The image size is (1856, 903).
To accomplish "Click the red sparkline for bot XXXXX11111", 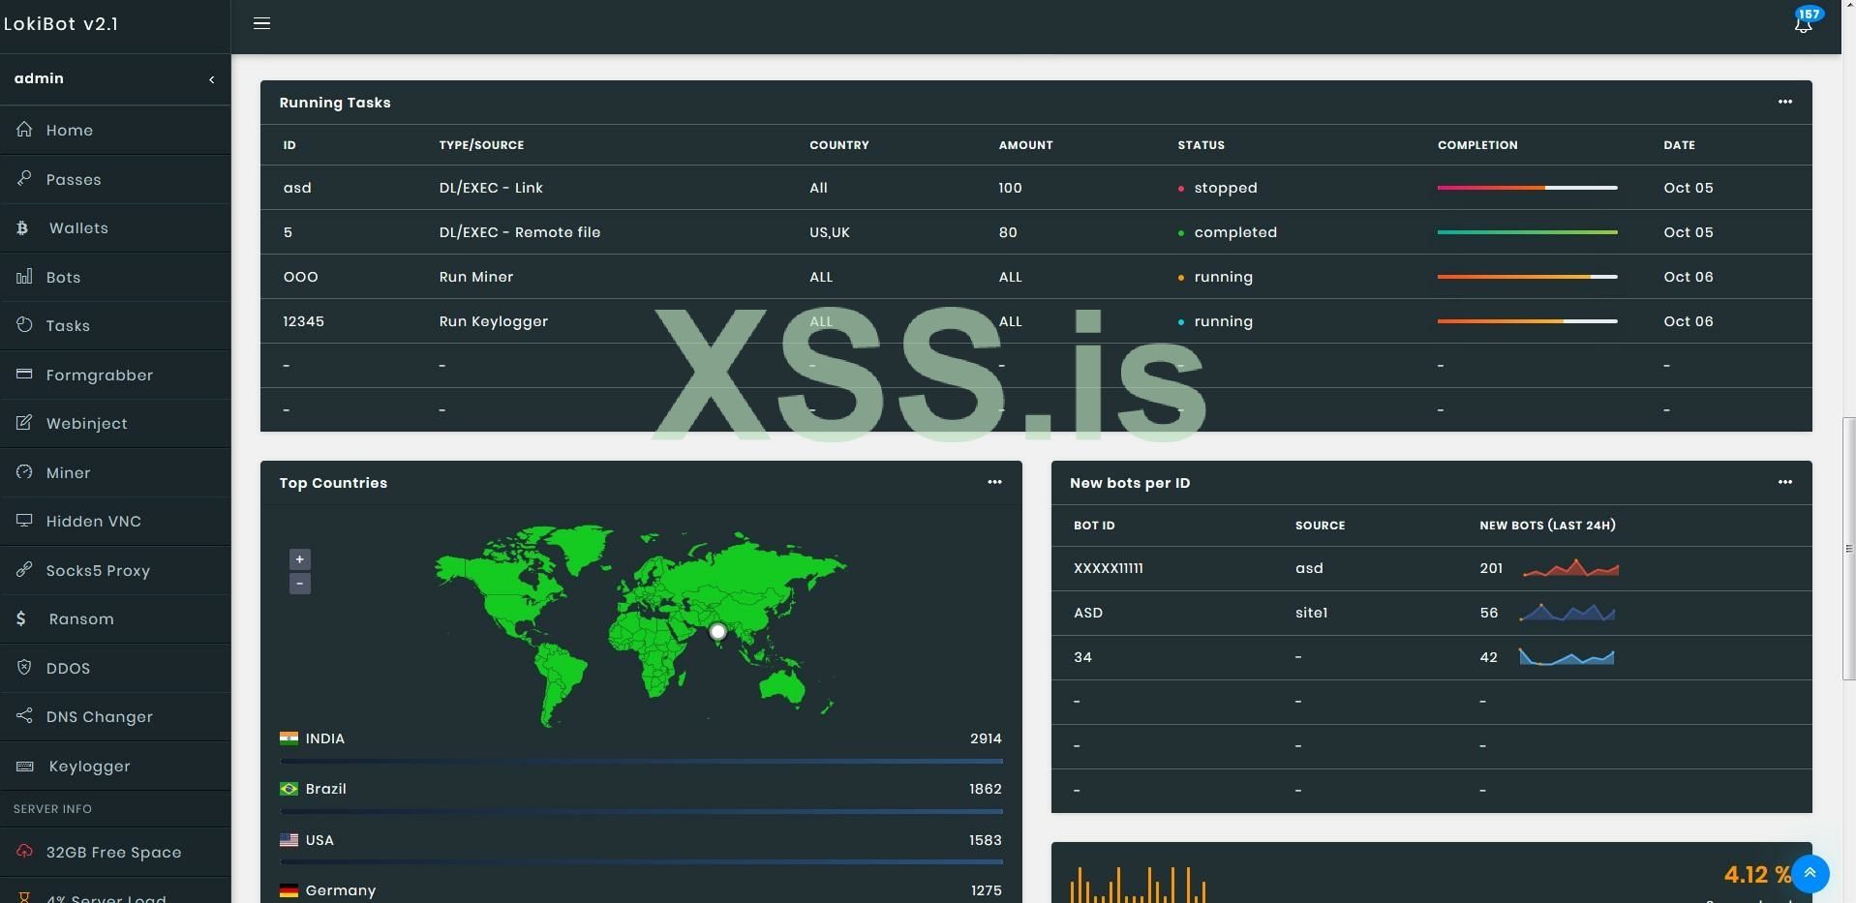I will 1570,568.
